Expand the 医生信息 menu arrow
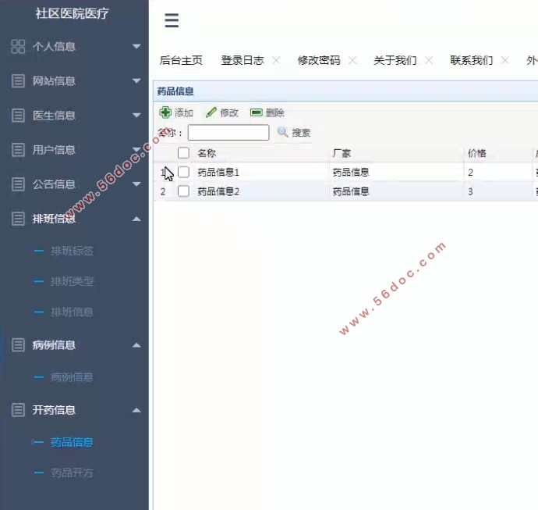This screenshot has width=538, height=510. click(x=136, y=116)
